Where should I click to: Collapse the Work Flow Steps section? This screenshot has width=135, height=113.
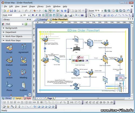(17, 40)
